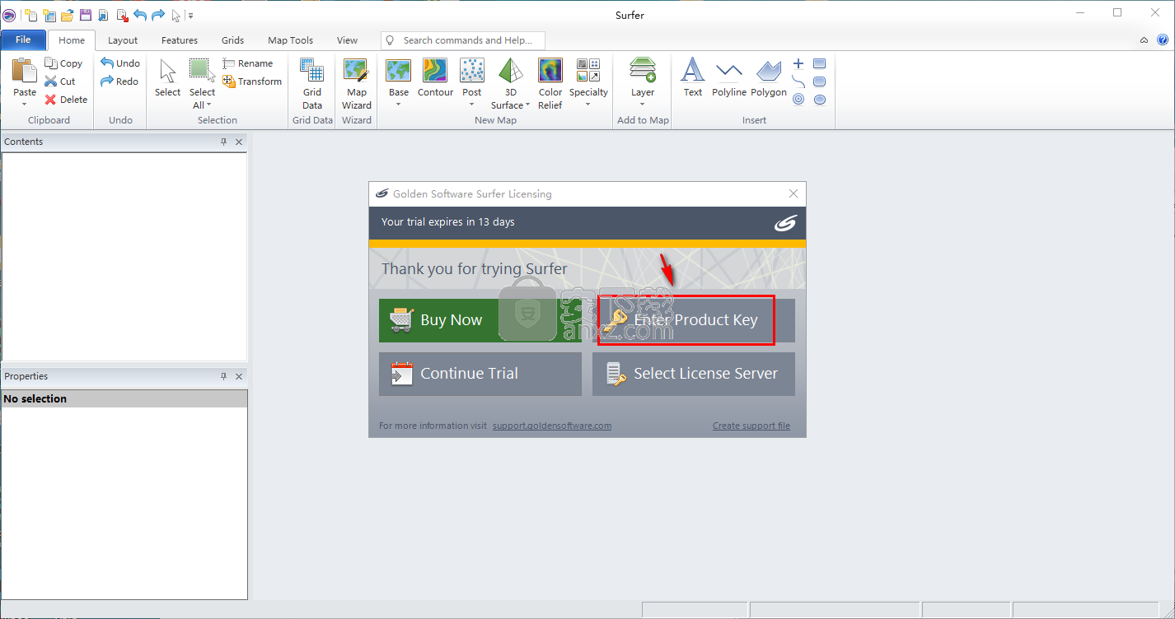Select the concentric range ring tool

pyautogui.click(x=798, y=100)
